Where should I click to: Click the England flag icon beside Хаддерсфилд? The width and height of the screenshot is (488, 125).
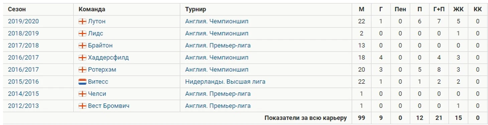tap(82, 58)
